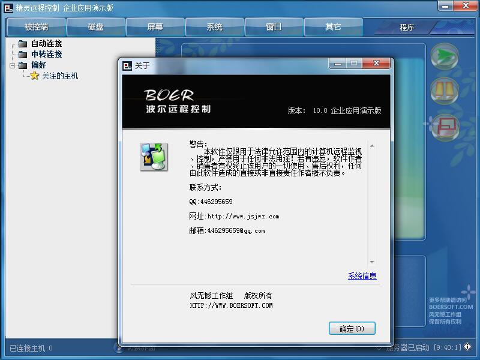Viewport: 480px width, 360px height.
Task: Open the 被控端 tab
Action: (x=36, y=27)
